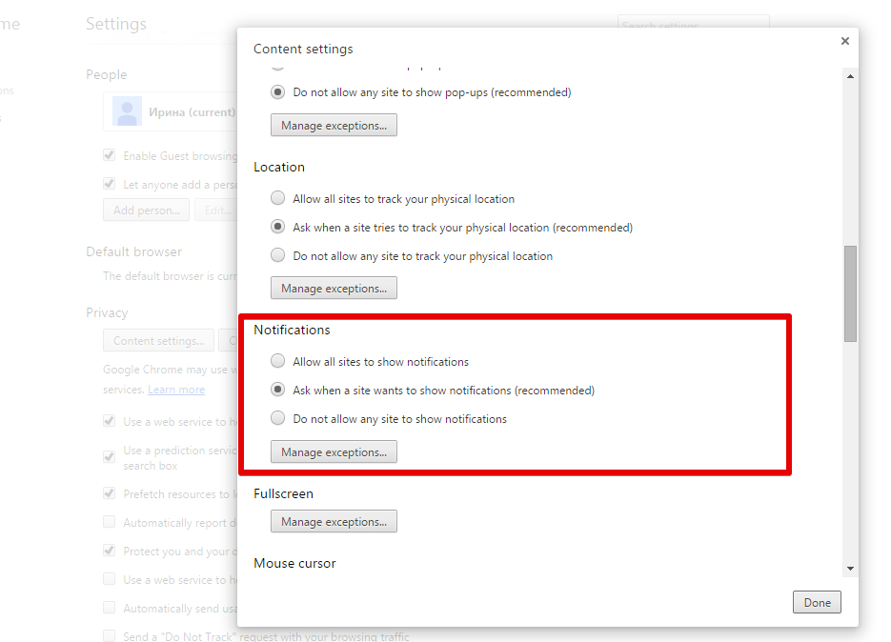
Task: Open the 'Learn more' privacy link
Action: coord(176,390)
